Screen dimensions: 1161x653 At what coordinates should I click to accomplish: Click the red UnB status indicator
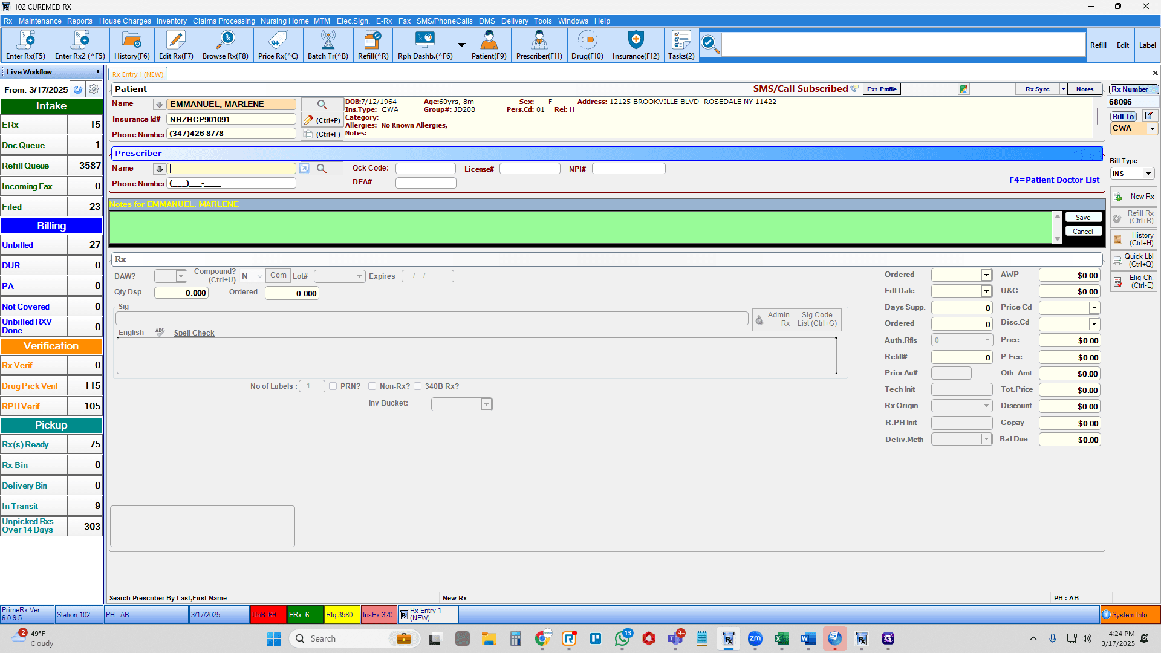(x=268, y=615)
